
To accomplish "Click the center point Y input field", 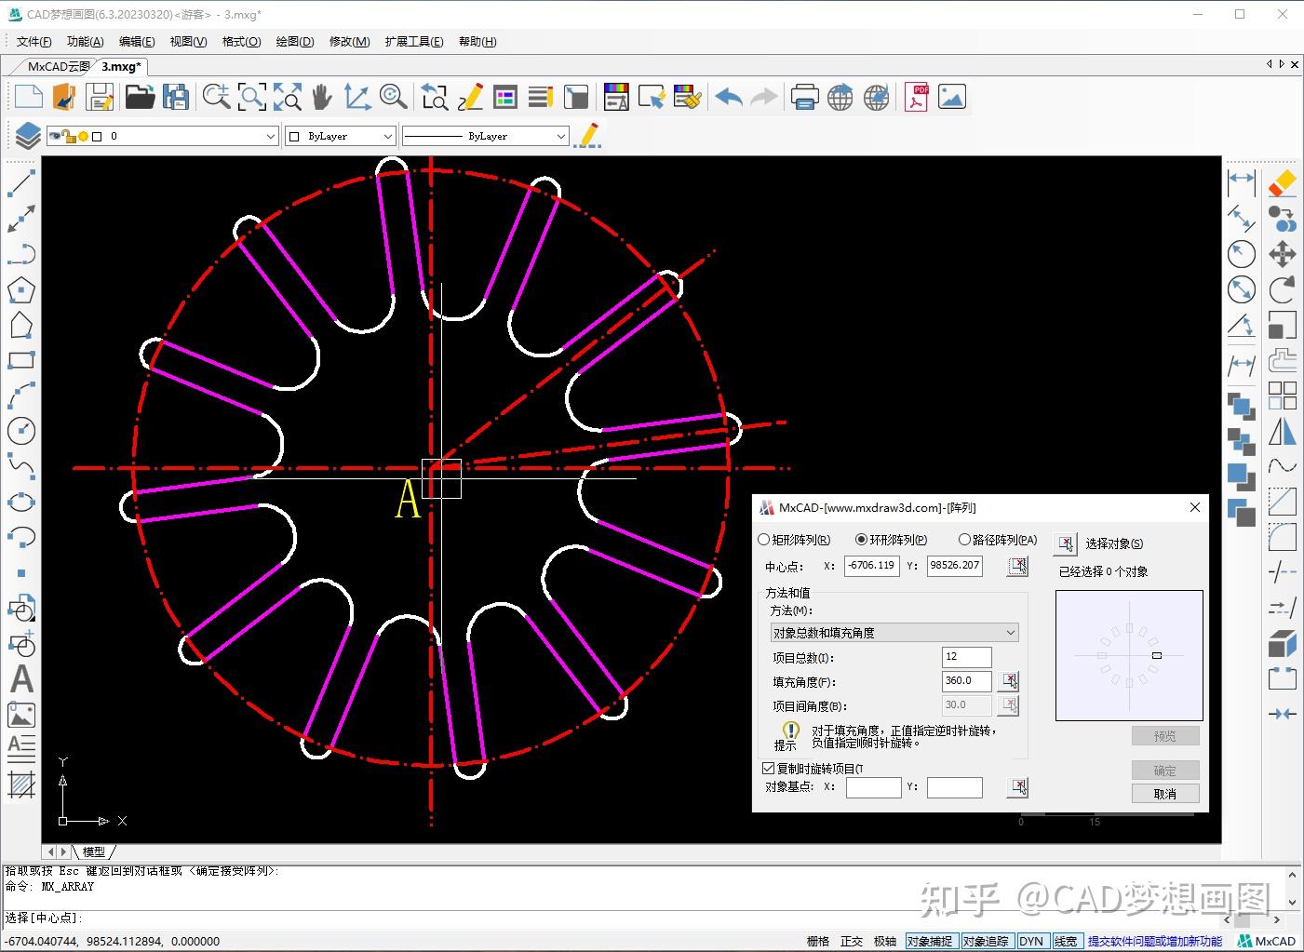I will click(955, 565).
